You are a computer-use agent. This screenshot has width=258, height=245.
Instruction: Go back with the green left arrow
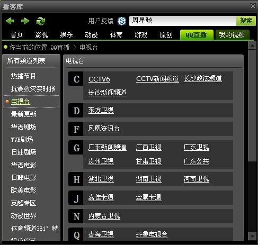click(x=10, y=21)
